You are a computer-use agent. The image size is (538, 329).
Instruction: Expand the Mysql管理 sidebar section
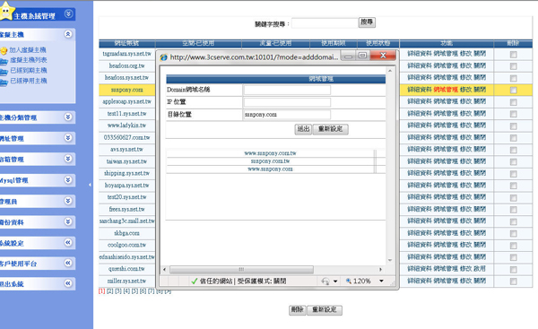point(68,180)
